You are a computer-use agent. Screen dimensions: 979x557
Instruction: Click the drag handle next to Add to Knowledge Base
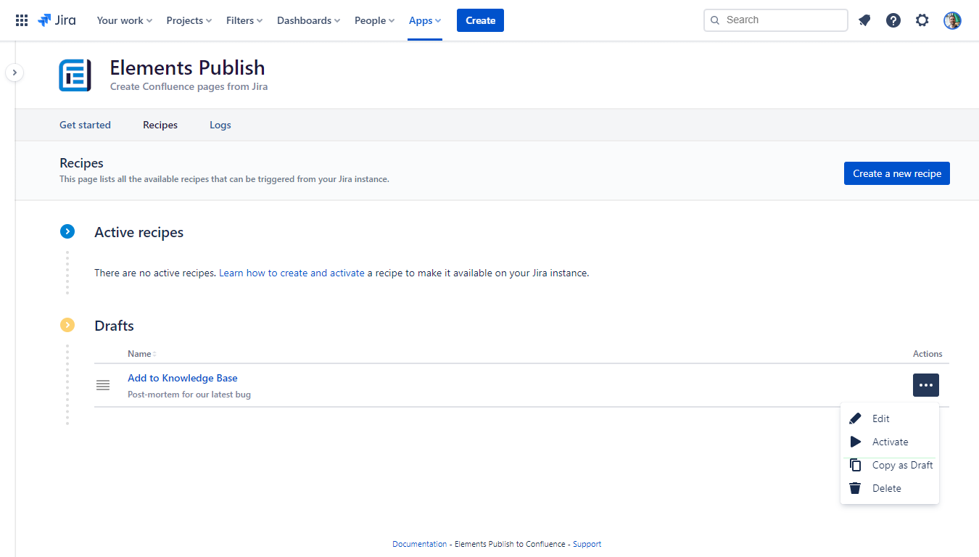click(103, 385)
